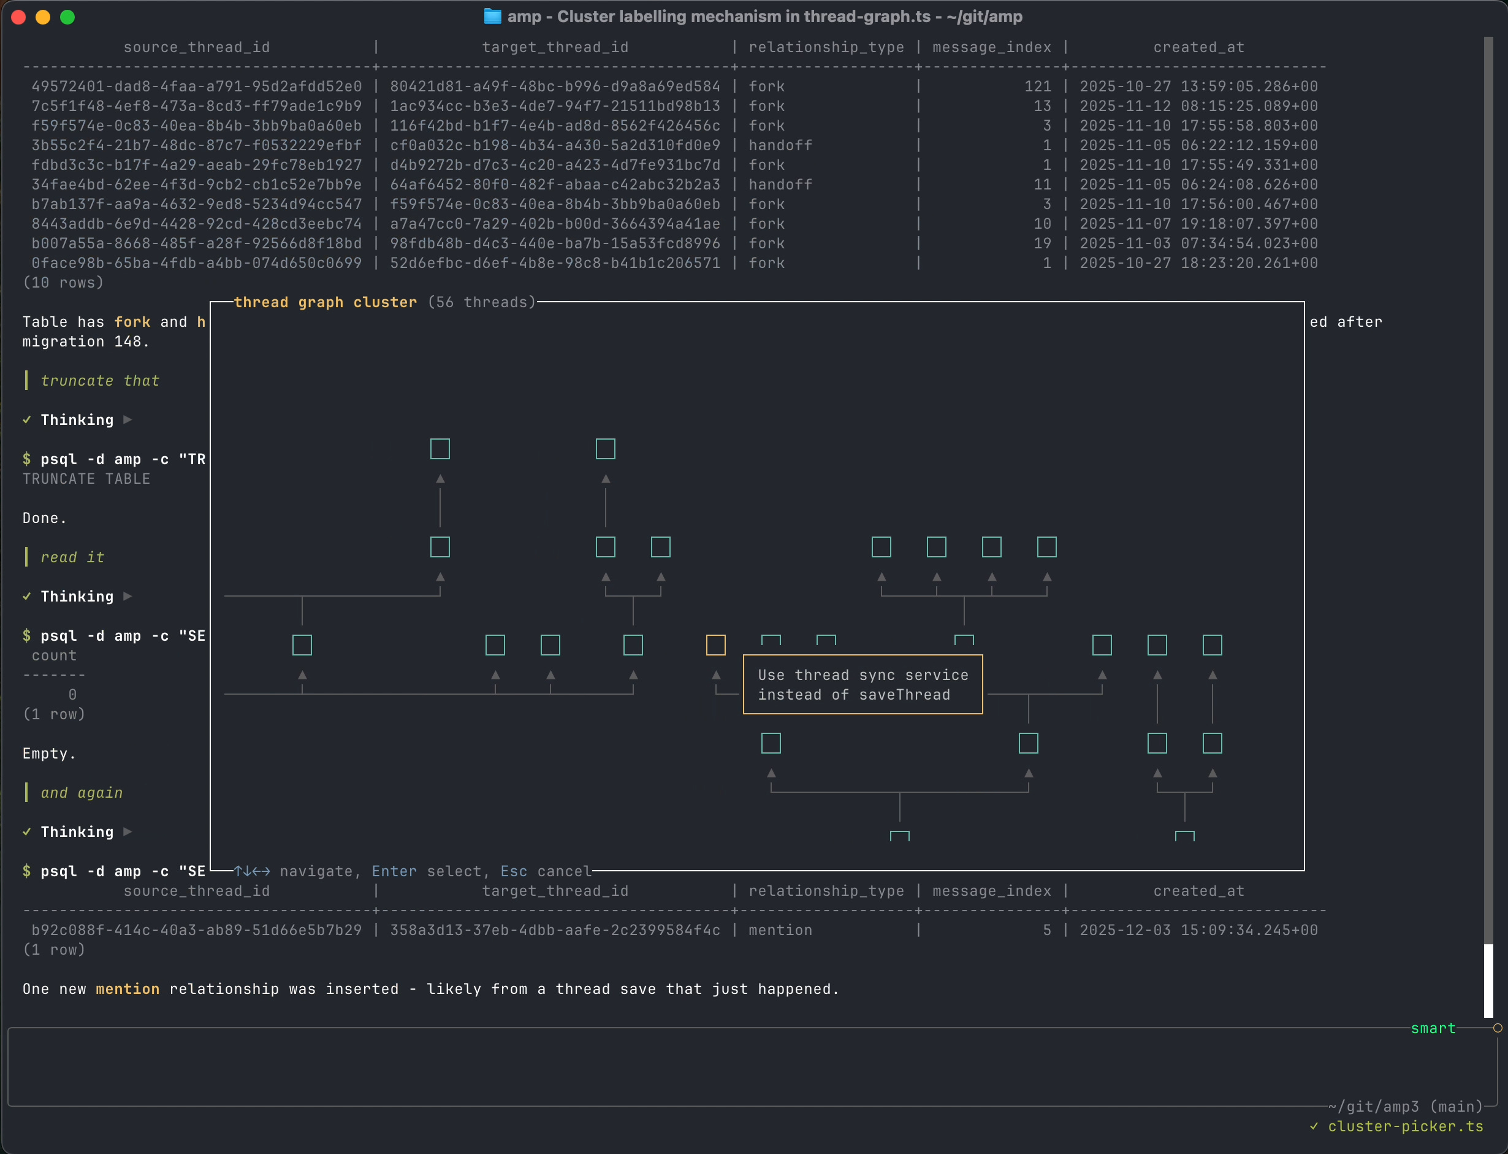This screenshot has height=1154, width=1508.
Task: Click the navigate arrows icon in popup footer
Action: (x=252, y=871)
